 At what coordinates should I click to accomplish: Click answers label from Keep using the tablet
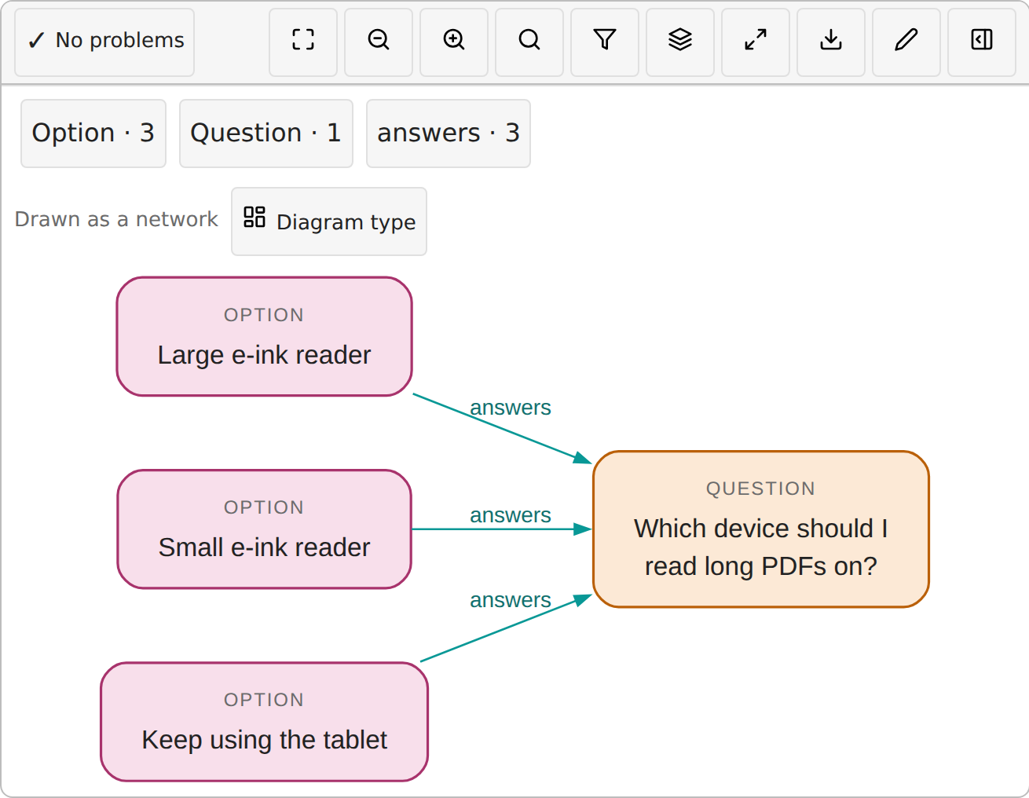coord(511,600)
